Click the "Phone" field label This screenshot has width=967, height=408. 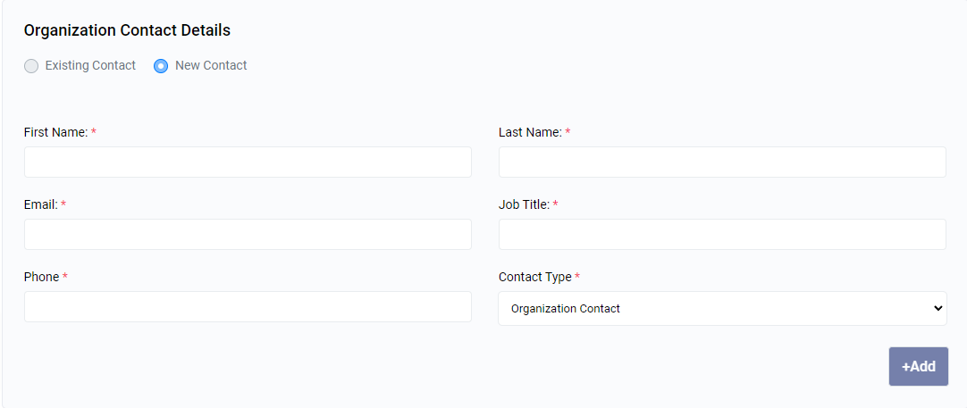point(41,277)
